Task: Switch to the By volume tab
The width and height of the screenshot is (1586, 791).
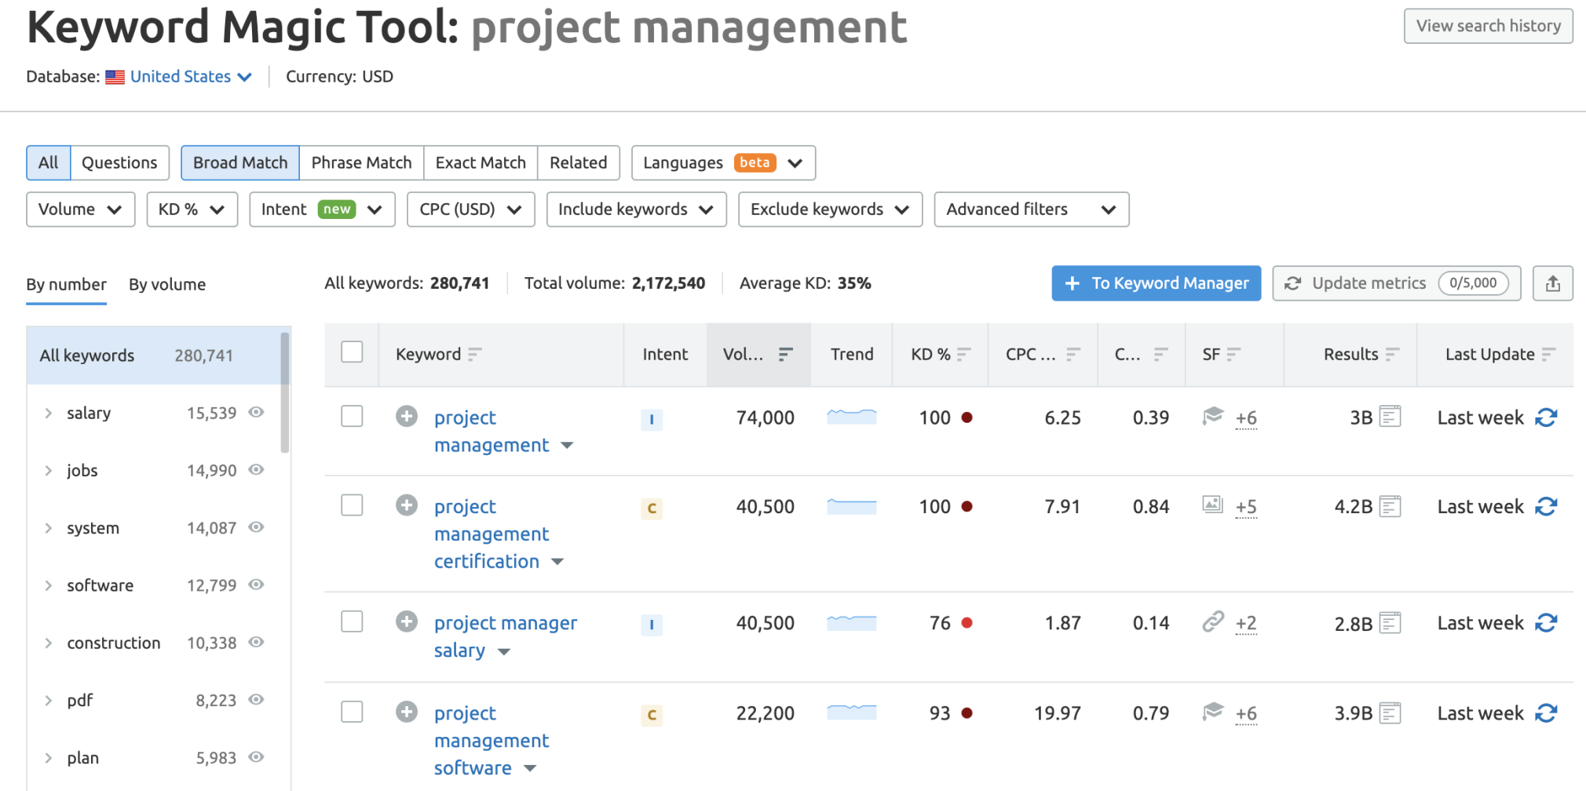Action: pos(166,284)
